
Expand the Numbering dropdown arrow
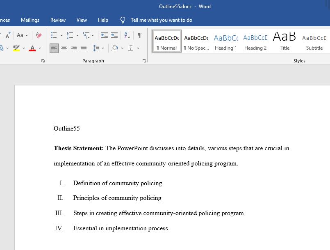(77, 35)
